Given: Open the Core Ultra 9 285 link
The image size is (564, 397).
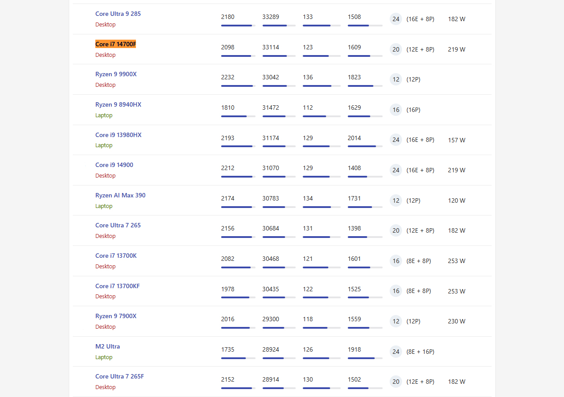Looking at the screenshot, I should click(x=118, y=14).
